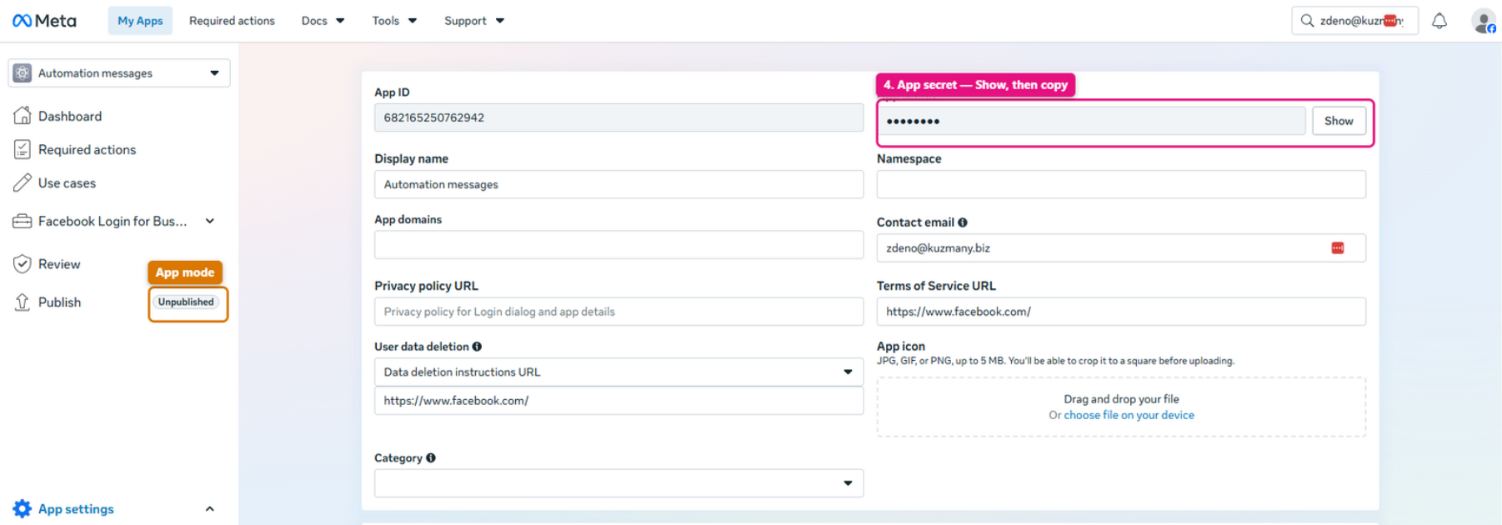Image resolution: width=1502 pixels, height=525 pixels.
Task: Click the top search box
Action: coord(1354,21)
